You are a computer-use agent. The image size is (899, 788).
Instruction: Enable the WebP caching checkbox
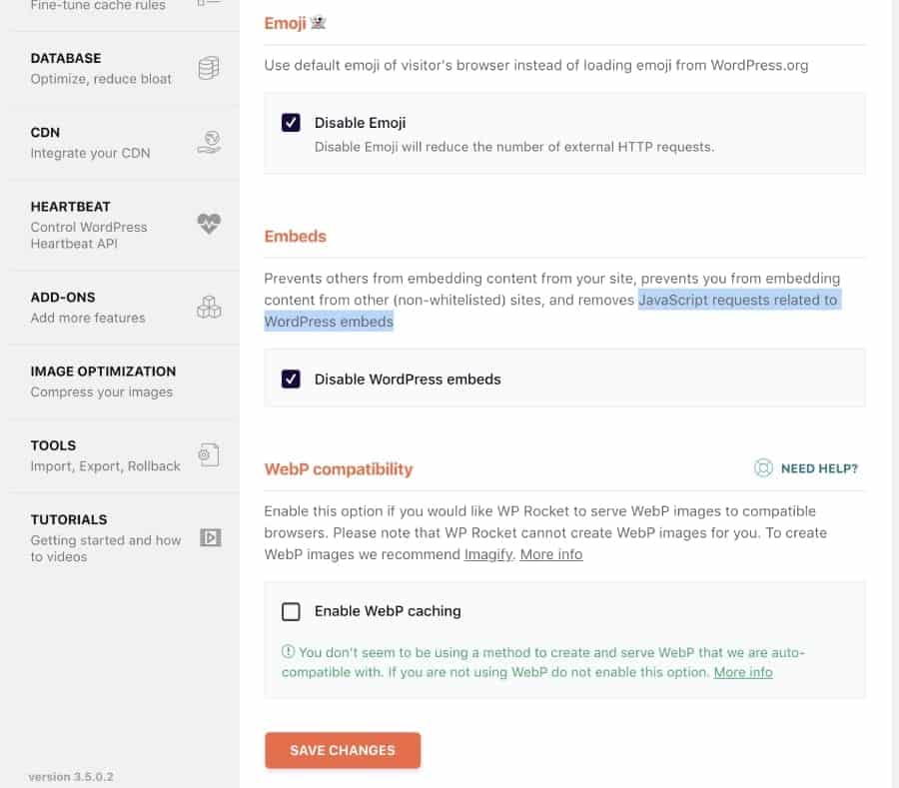pos(291,611)
